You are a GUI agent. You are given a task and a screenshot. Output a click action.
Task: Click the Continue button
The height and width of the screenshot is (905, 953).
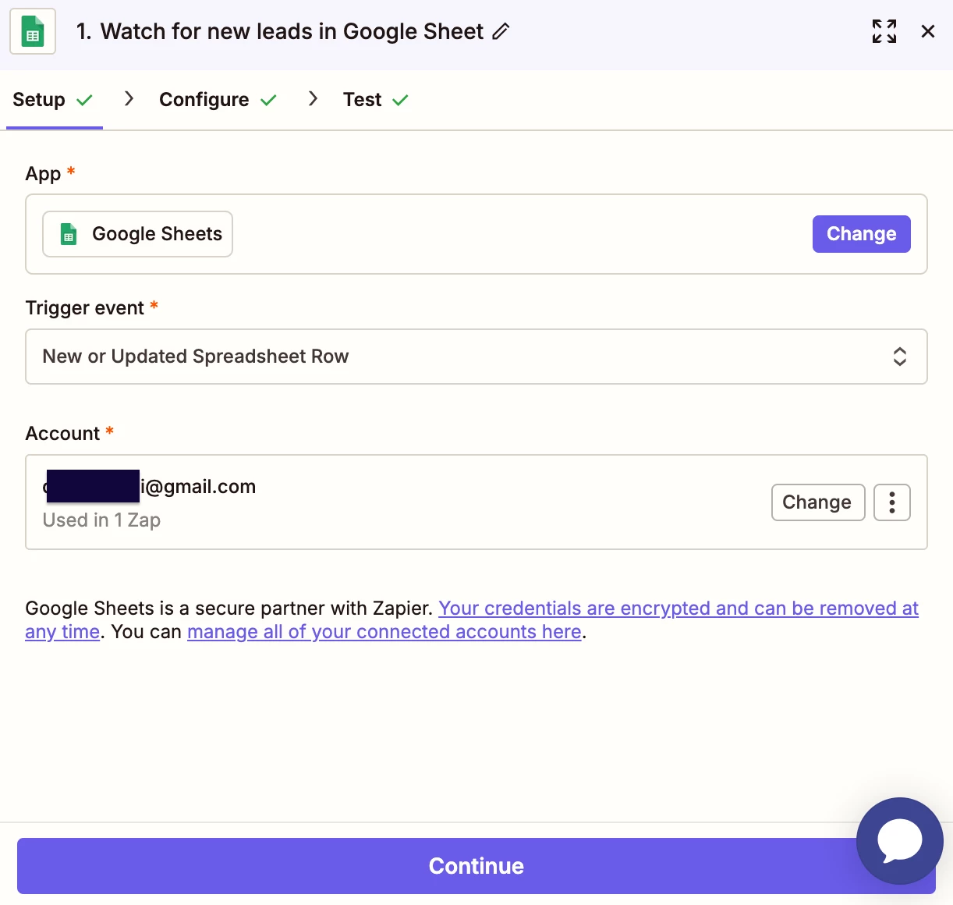476,866
